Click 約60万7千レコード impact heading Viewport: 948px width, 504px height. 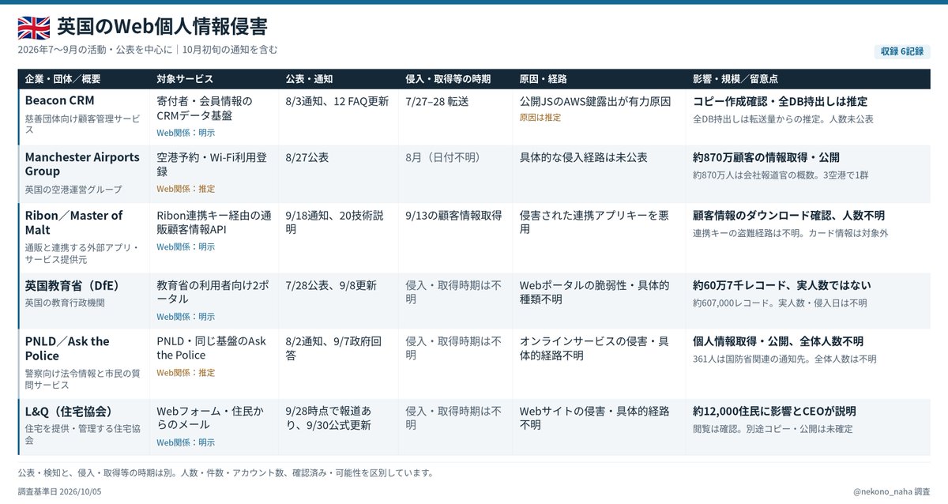pos(782,285)
